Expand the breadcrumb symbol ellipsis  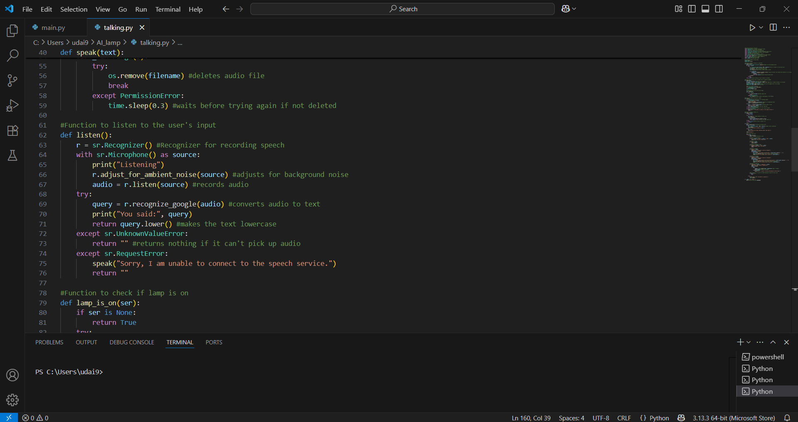pos(180,42)
